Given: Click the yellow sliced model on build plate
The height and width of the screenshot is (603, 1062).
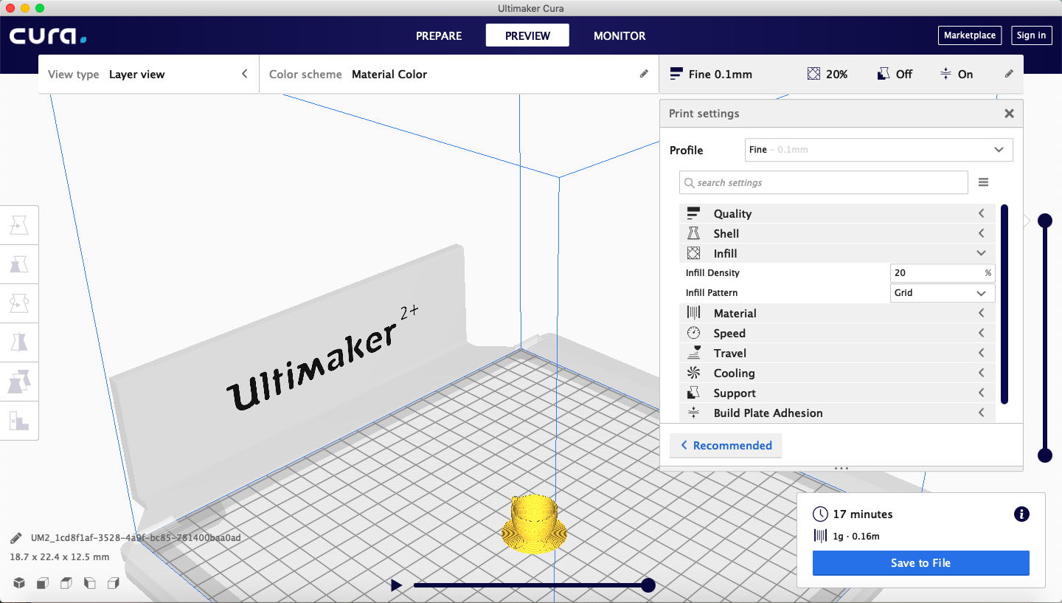Looking at the screenshot, I should [x=534, y=523].
